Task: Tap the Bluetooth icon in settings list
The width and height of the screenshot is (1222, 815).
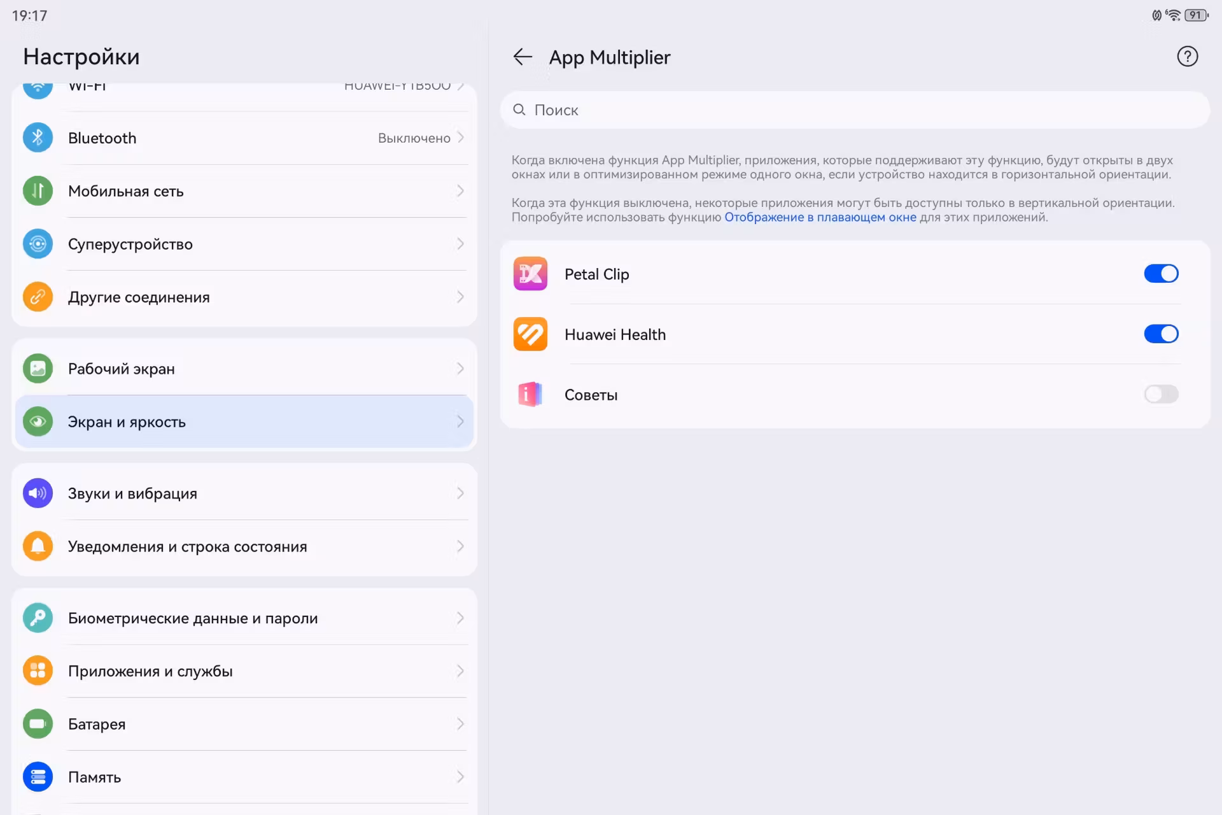Action: [x=38, y=138]
